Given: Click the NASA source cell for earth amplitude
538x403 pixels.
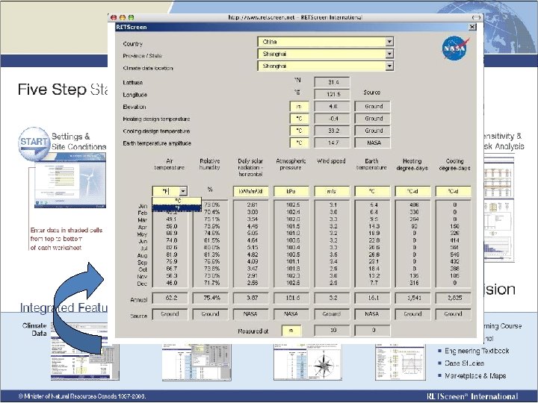Looking at the screenshot, I should pyautogui.click(x=373, y=143).
